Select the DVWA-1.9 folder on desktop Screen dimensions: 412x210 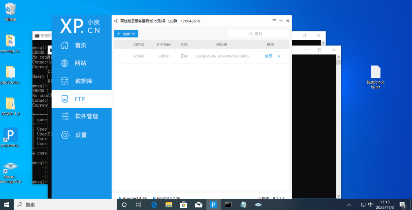coord(10,106)
